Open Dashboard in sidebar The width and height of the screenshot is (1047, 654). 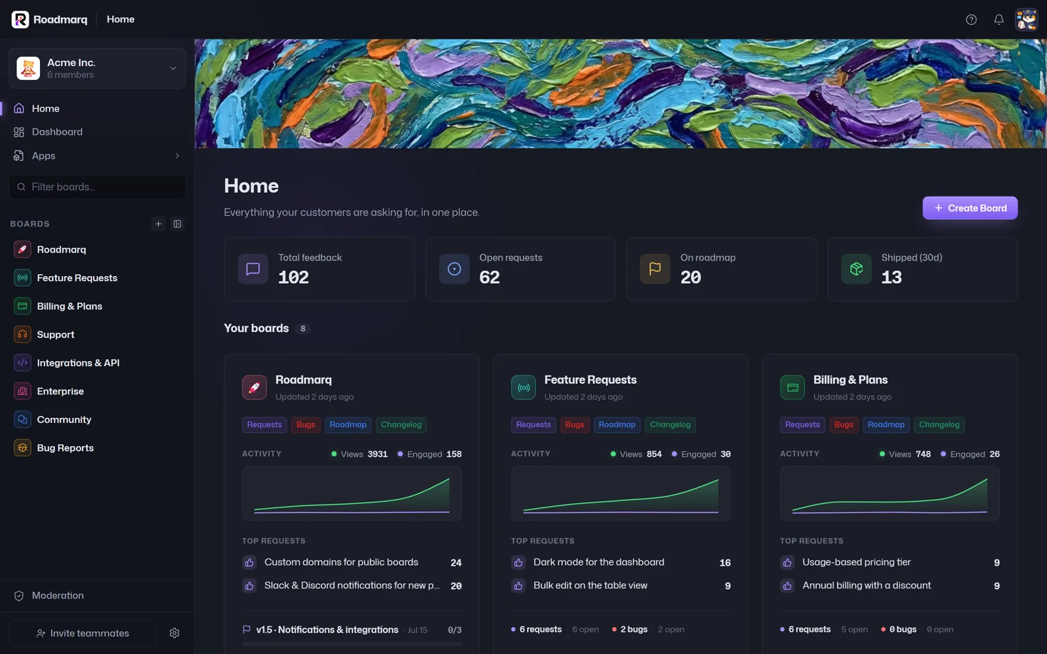98,132
